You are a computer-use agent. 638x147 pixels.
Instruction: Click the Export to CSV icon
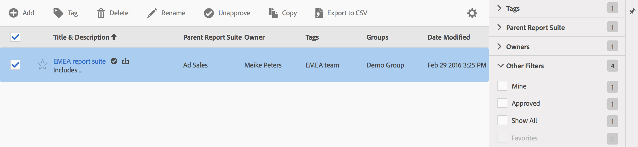pos(319,13)
